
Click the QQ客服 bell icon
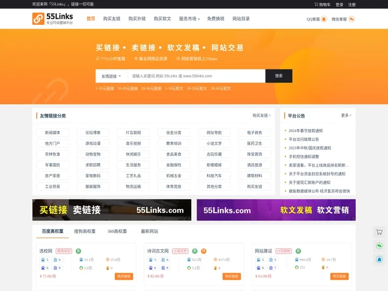pyautogui.click(x=324, y=19)
